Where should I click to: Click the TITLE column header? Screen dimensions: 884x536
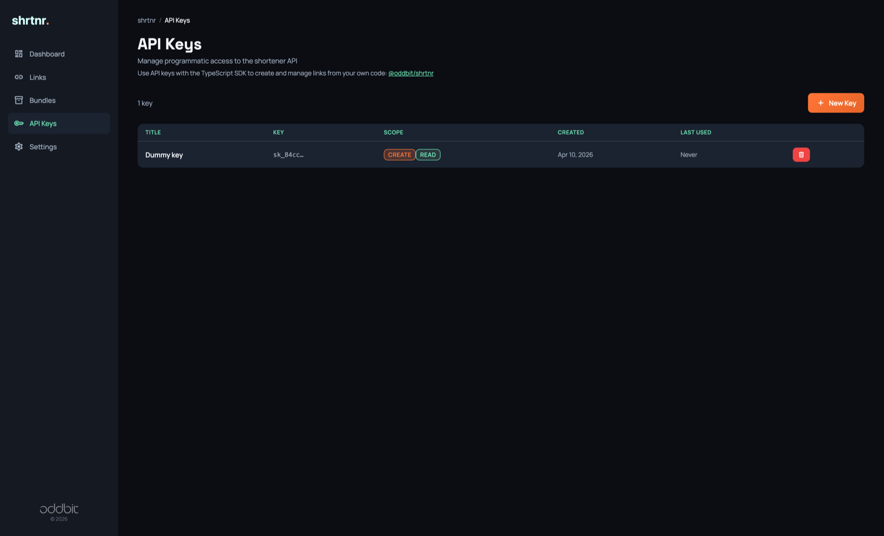[153, 133]
